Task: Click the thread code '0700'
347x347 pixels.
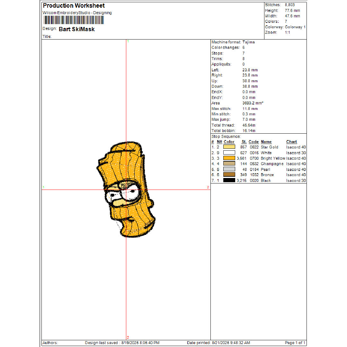Action: (254, 158)
